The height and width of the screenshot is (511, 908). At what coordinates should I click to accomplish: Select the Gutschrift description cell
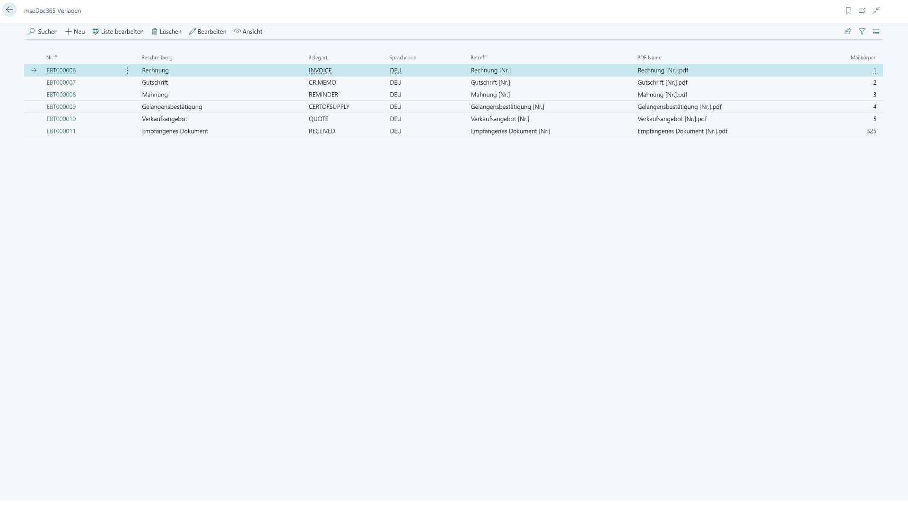click(155, 83)
